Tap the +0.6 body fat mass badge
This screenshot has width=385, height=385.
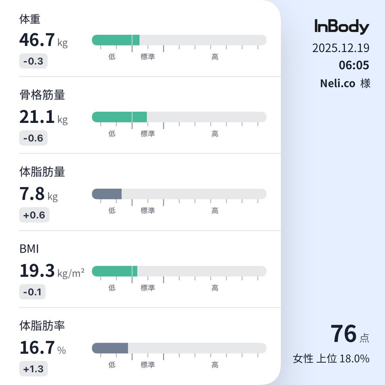(34, 215)
